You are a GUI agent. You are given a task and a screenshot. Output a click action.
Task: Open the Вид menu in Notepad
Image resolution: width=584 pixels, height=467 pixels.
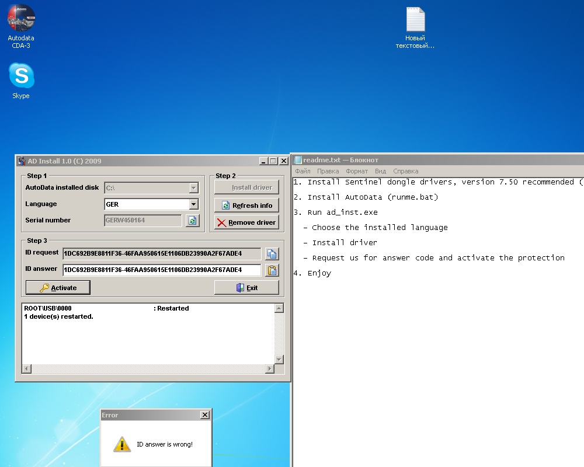(380, 171)
